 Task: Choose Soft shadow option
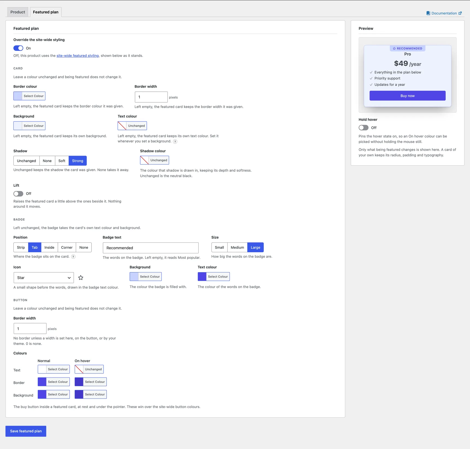(62, 161)
